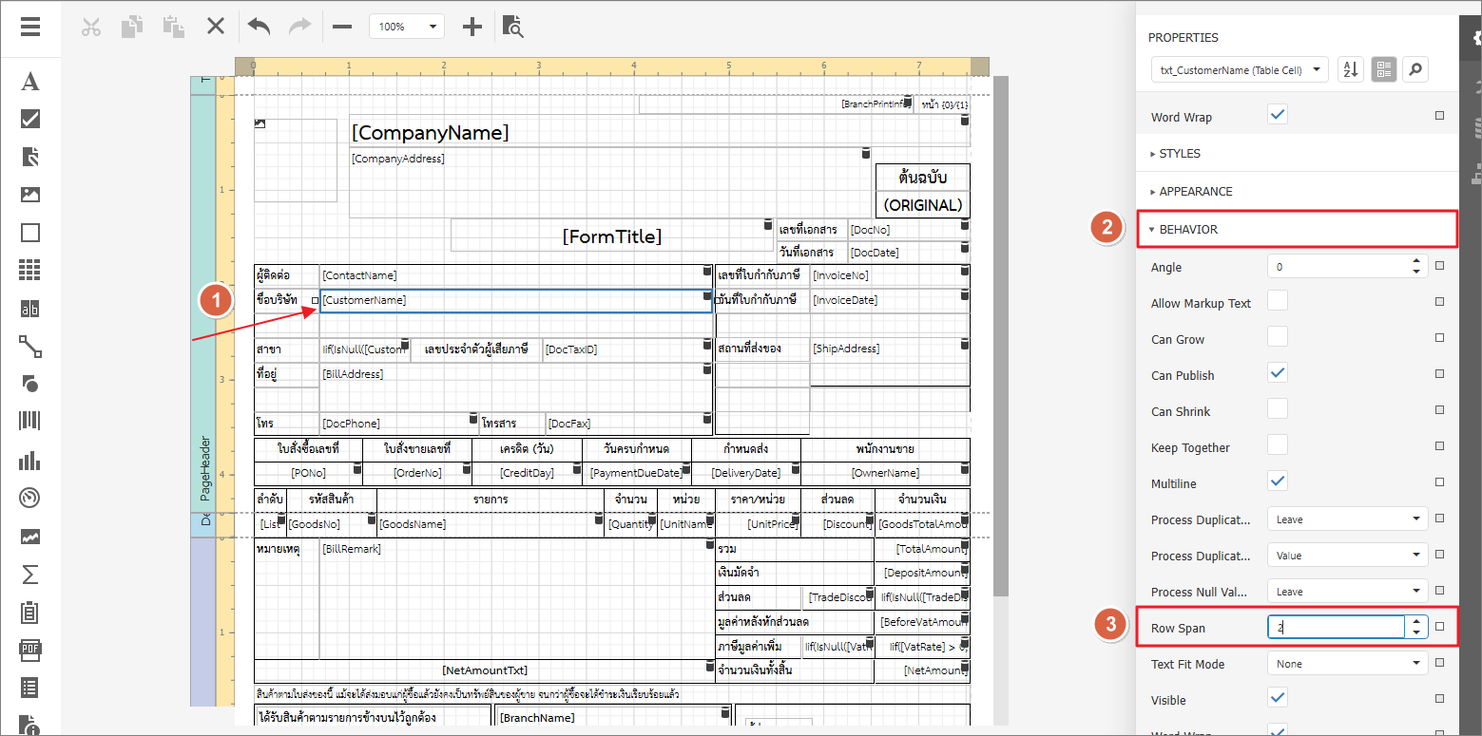Select the [NetAmountTxt] cell
Image resolution: width=1482 pixels, height=736 pixels.
(485, 670)
